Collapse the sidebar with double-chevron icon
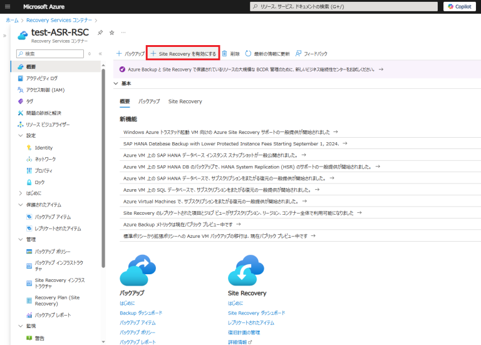 point(100,54)
